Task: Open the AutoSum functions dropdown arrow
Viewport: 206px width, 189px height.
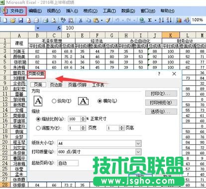Action: pos(155,20)
